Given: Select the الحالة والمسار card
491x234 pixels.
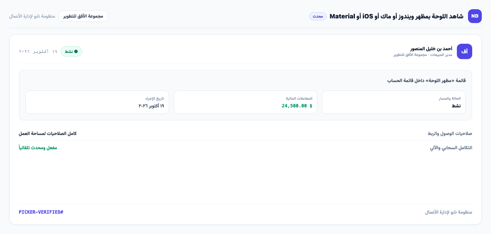Looking at the screenshot, I should coord(394,102).
